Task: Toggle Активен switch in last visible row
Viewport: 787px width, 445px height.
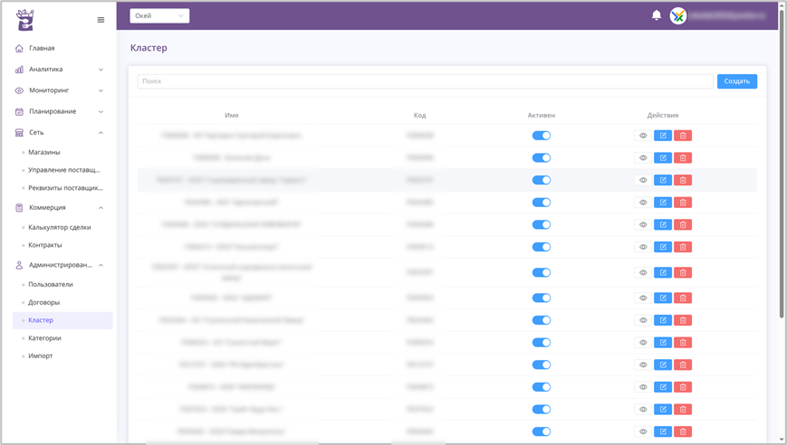Action: 541,431
